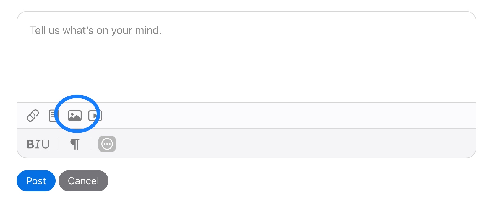Expand paragraph formatting choices
The height and width of the screenshot is (220, 493).
click(x=75, y=144)
